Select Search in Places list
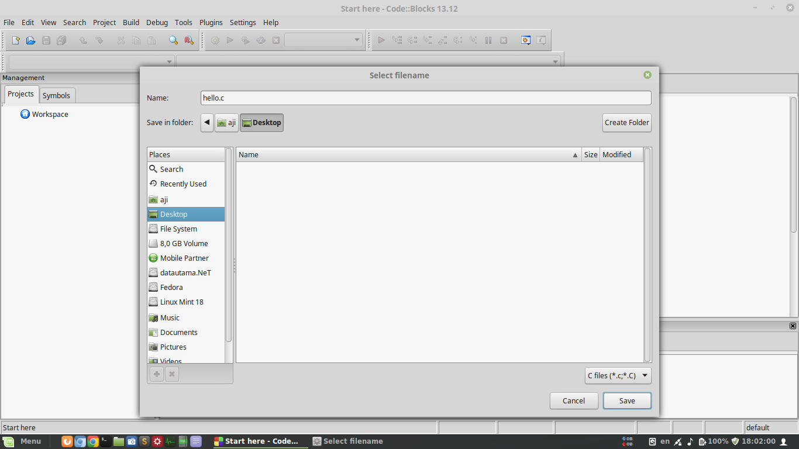 (x=185, y=169)
